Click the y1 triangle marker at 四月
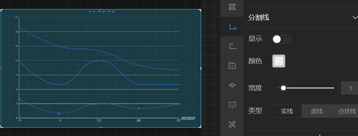The width and height of the screenshot is (358, 136). point(139,108)
